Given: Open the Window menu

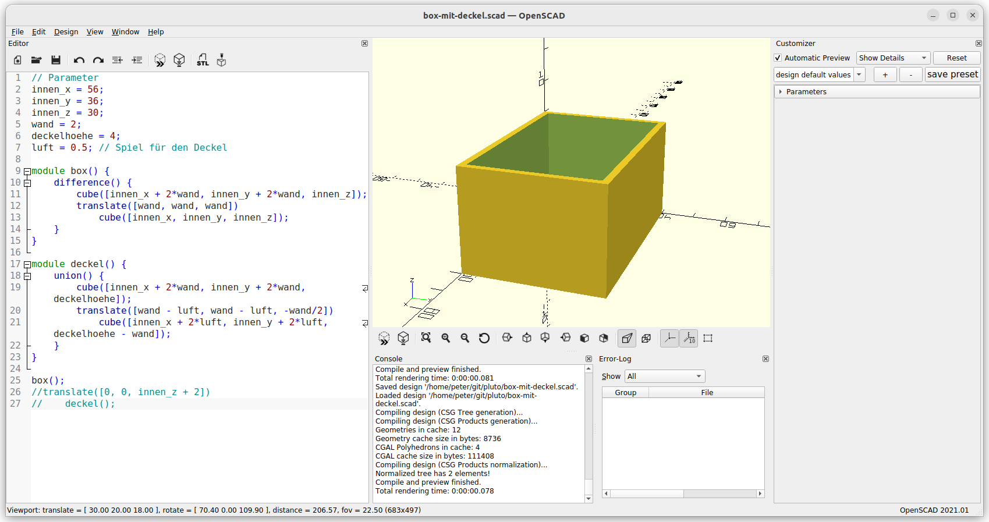Looking at the screenshot, I should (125, 32).
